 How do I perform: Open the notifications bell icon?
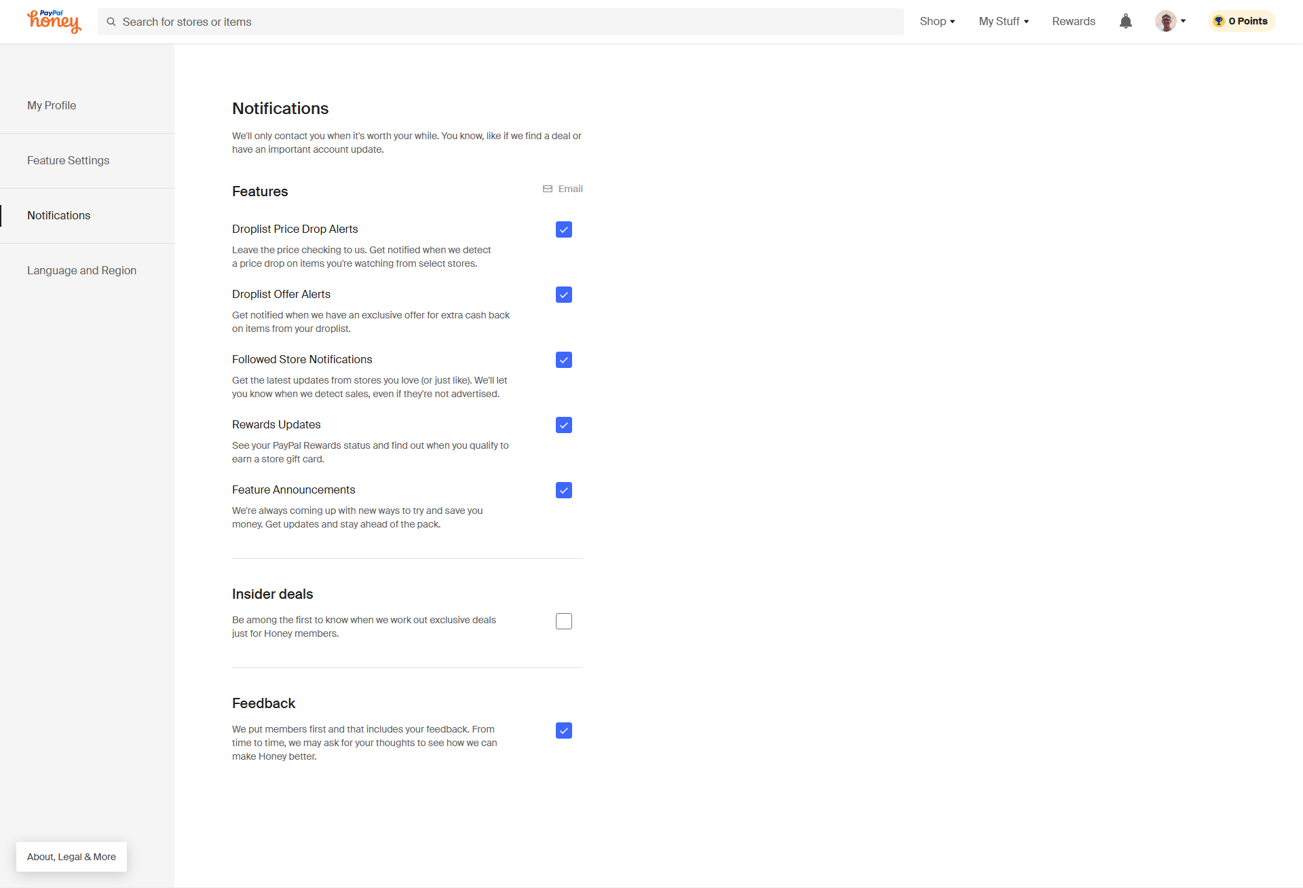point(1125,22)
